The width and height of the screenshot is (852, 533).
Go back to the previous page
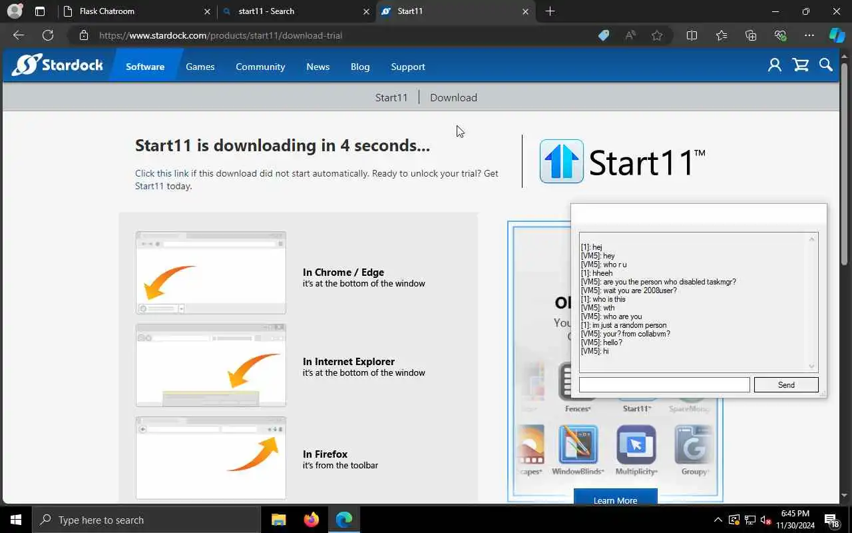coord(18,35)
